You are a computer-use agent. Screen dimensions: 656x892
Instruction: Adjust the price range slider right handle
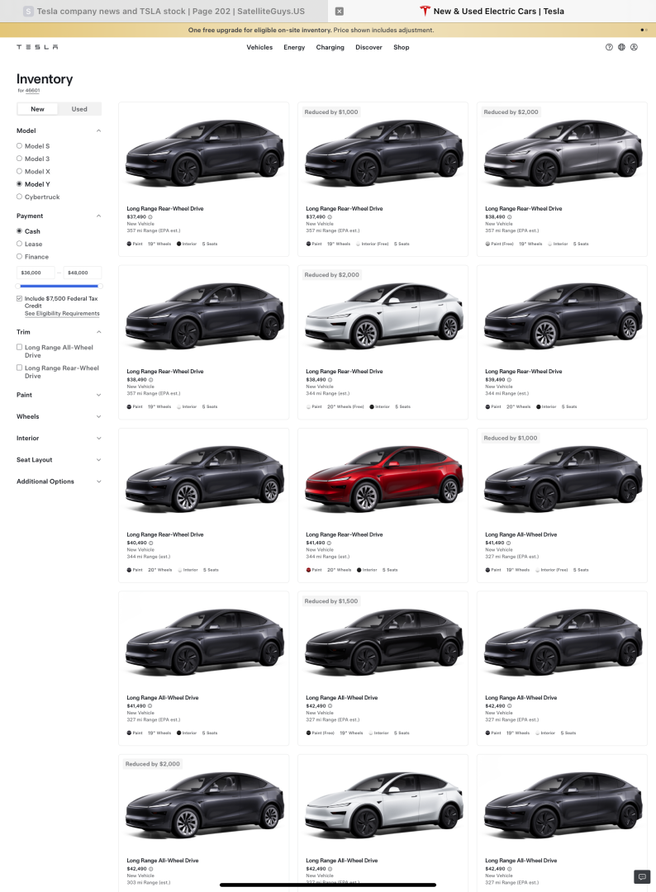pos(100,286)
